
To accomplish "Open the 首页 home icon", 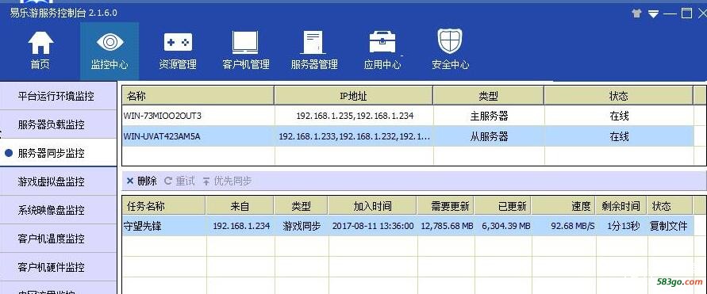I will 40,43.
